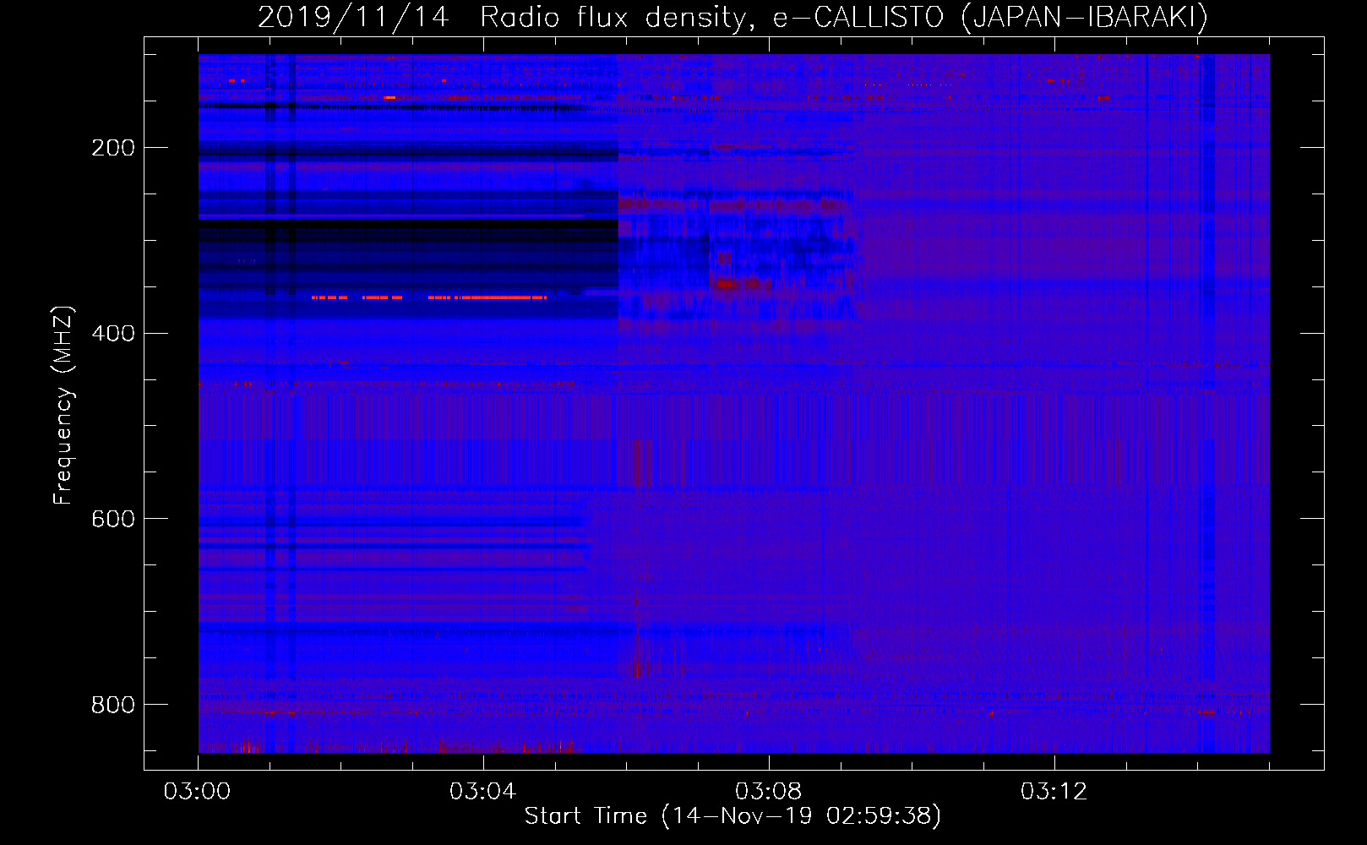Click the 'Start Time (14-Nov-19 02:59:38)' label
This screenshot has height=845, width=1367.
[x=733, y=816]
